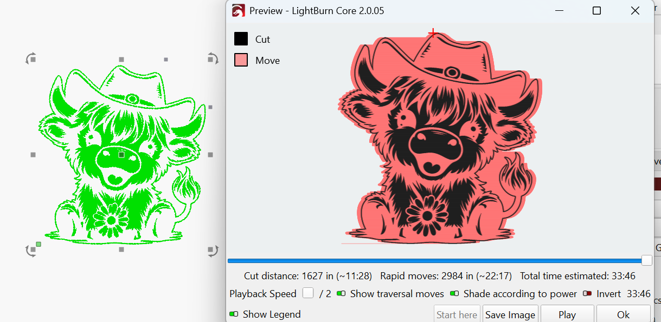Click the bottom-left rotation handle of the cow artwork
661x322 pixels.
[31, 251]
